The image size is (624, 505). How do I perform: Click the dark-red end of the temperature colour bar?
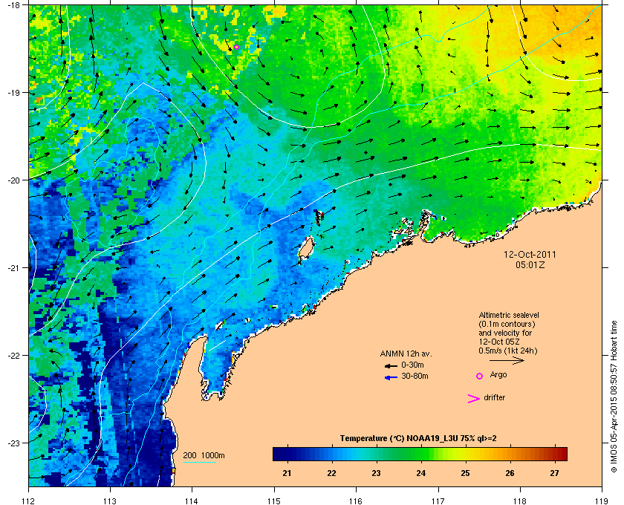pos(562,454)
